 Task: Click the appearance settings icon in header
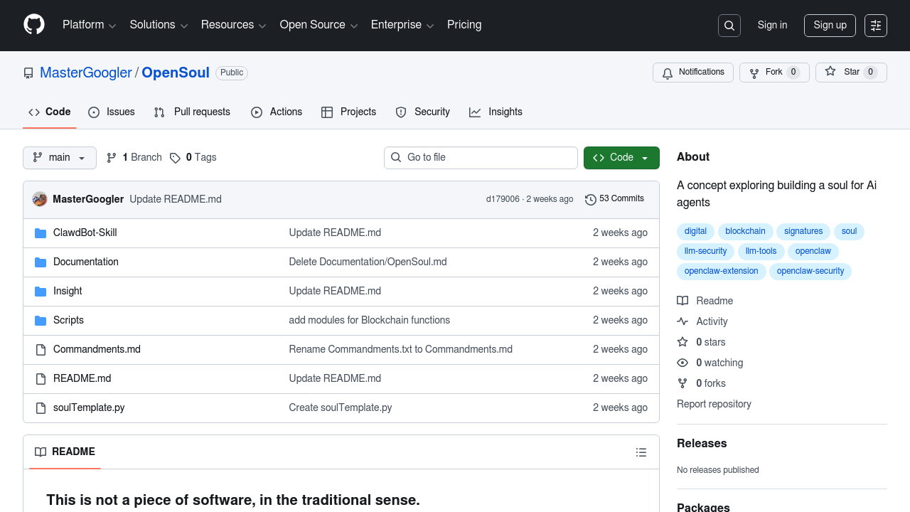tap(876, 26)
